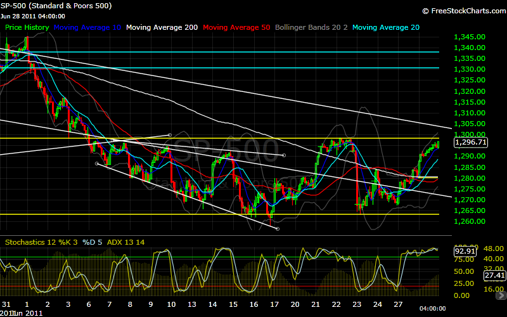The image size is (507, 317).
Task: Click the 1,345.00 price axis label
Action: [470, 37]
